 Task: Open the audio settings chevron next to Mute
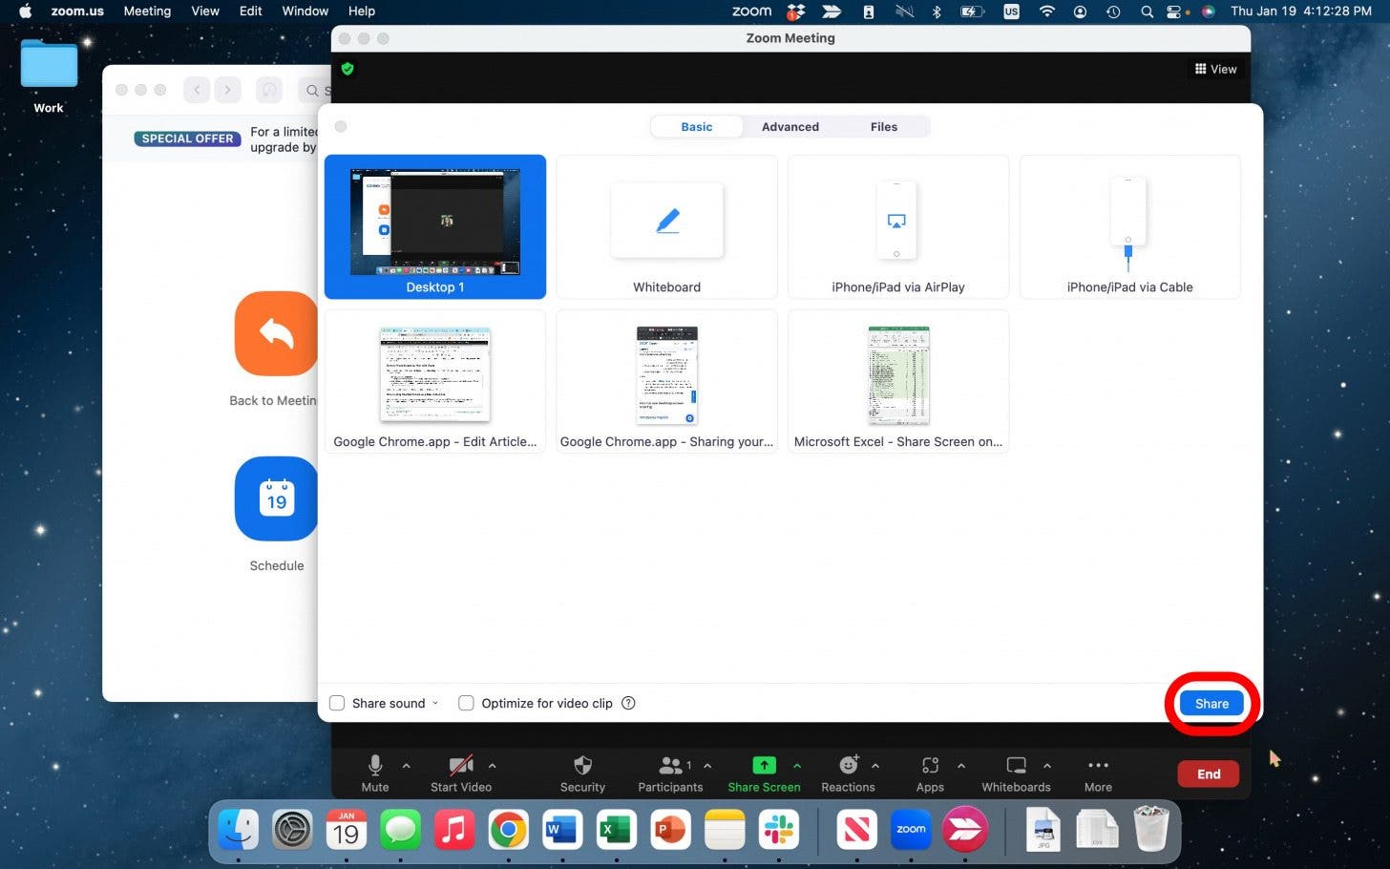tap(408, 765)
